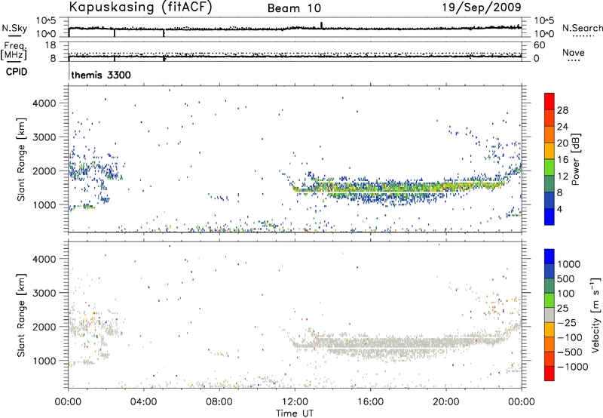Select the Freq. [MHz] axis label
Image resolution: width=603 pixels, height=418 pixels.
point(14,51)
